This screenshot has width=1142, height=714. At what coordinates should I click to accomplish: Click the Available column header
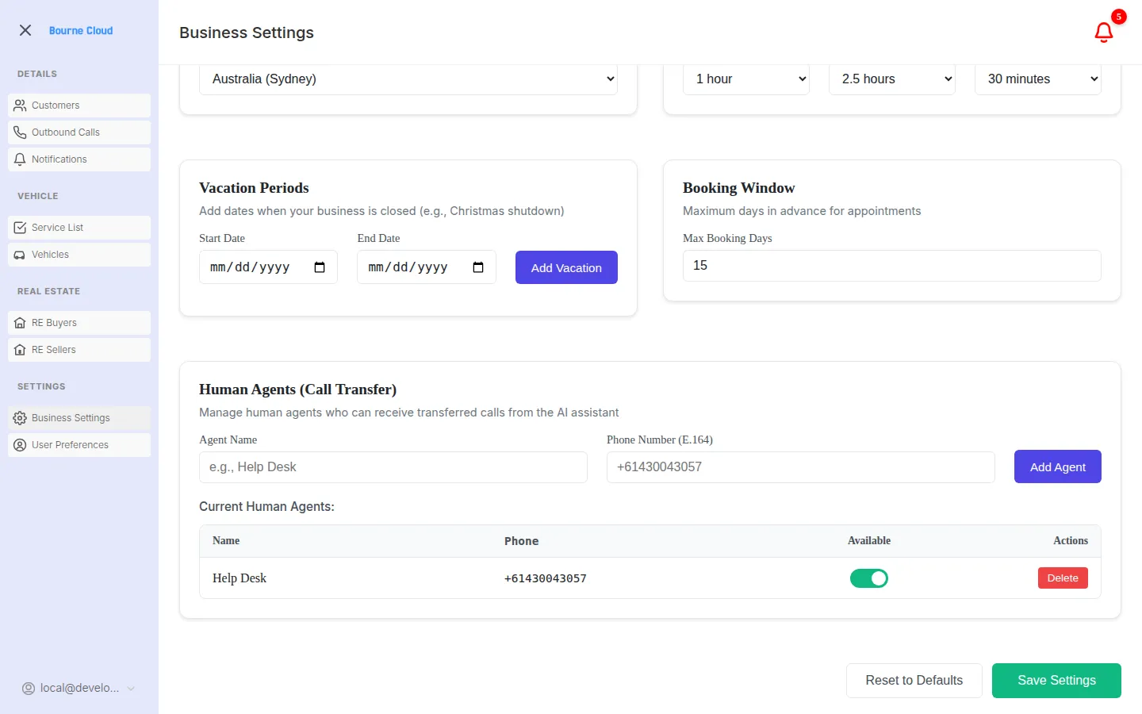869,541
